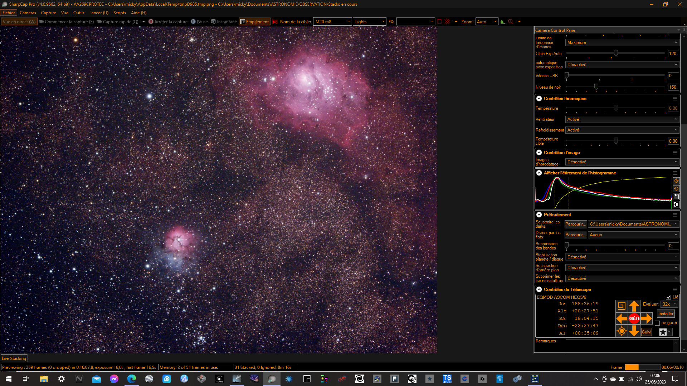Toggle Vue en direct mode
The image size is (687, 386).
click(x=19, y=22)
